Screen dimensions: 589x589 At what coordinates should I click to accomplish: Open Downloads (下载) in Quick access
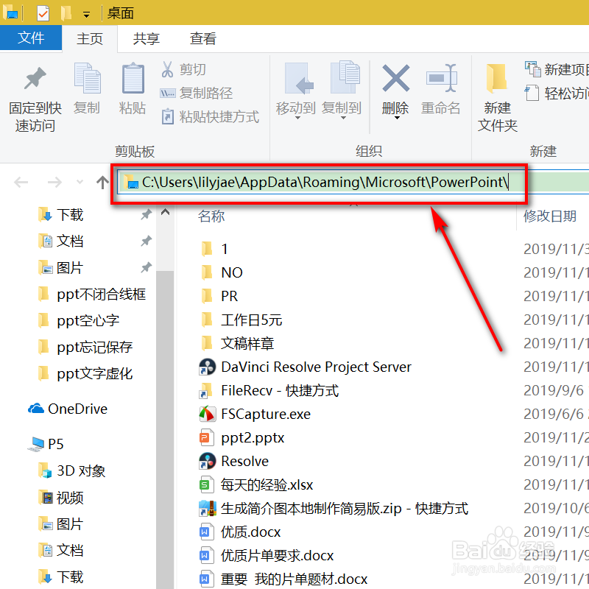pos(60,215)
